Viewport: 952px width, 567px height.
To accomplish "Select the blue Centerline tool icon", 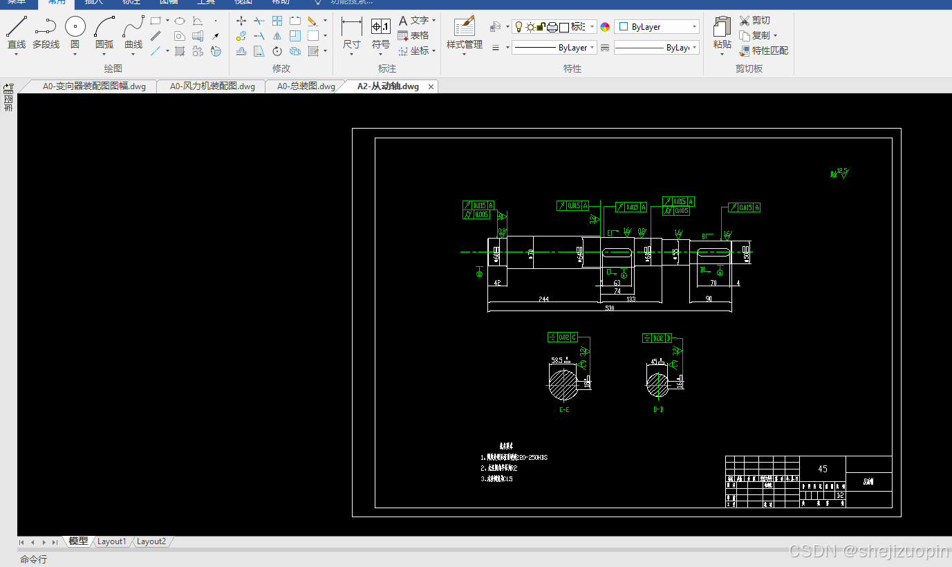I will [x=156, y=51].
